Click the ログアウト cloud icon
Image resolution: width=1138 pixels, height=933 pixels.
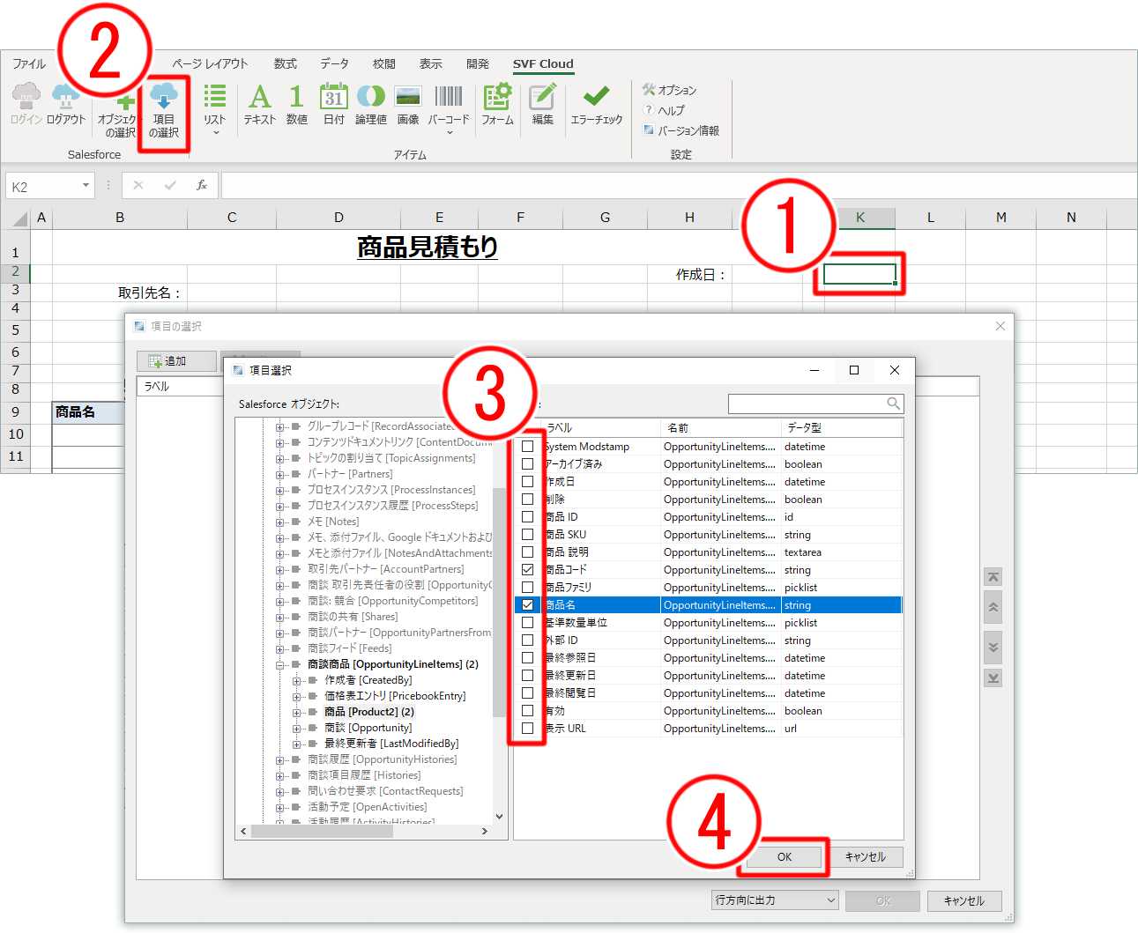pyautogui.click(x=66, y=95)
